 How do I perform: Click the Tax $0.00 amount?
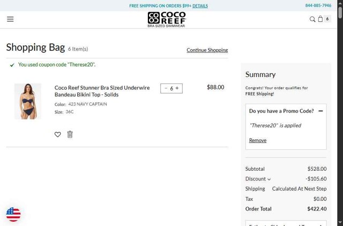pos(320,199)
